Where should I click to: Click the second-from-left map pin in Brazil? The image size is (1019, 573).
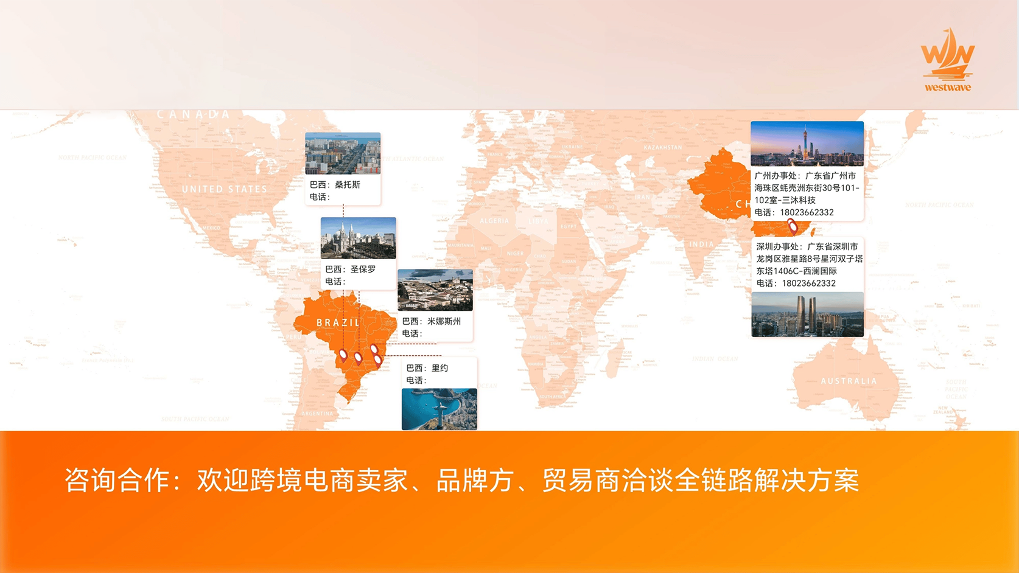tap(358, 358)
